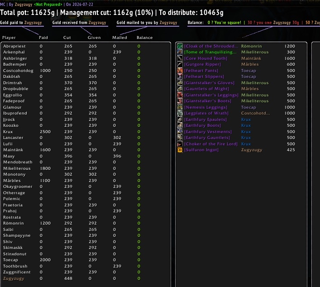
Task: Click Eggrollio's 354 cut value
Action: [x=68, y=95]
